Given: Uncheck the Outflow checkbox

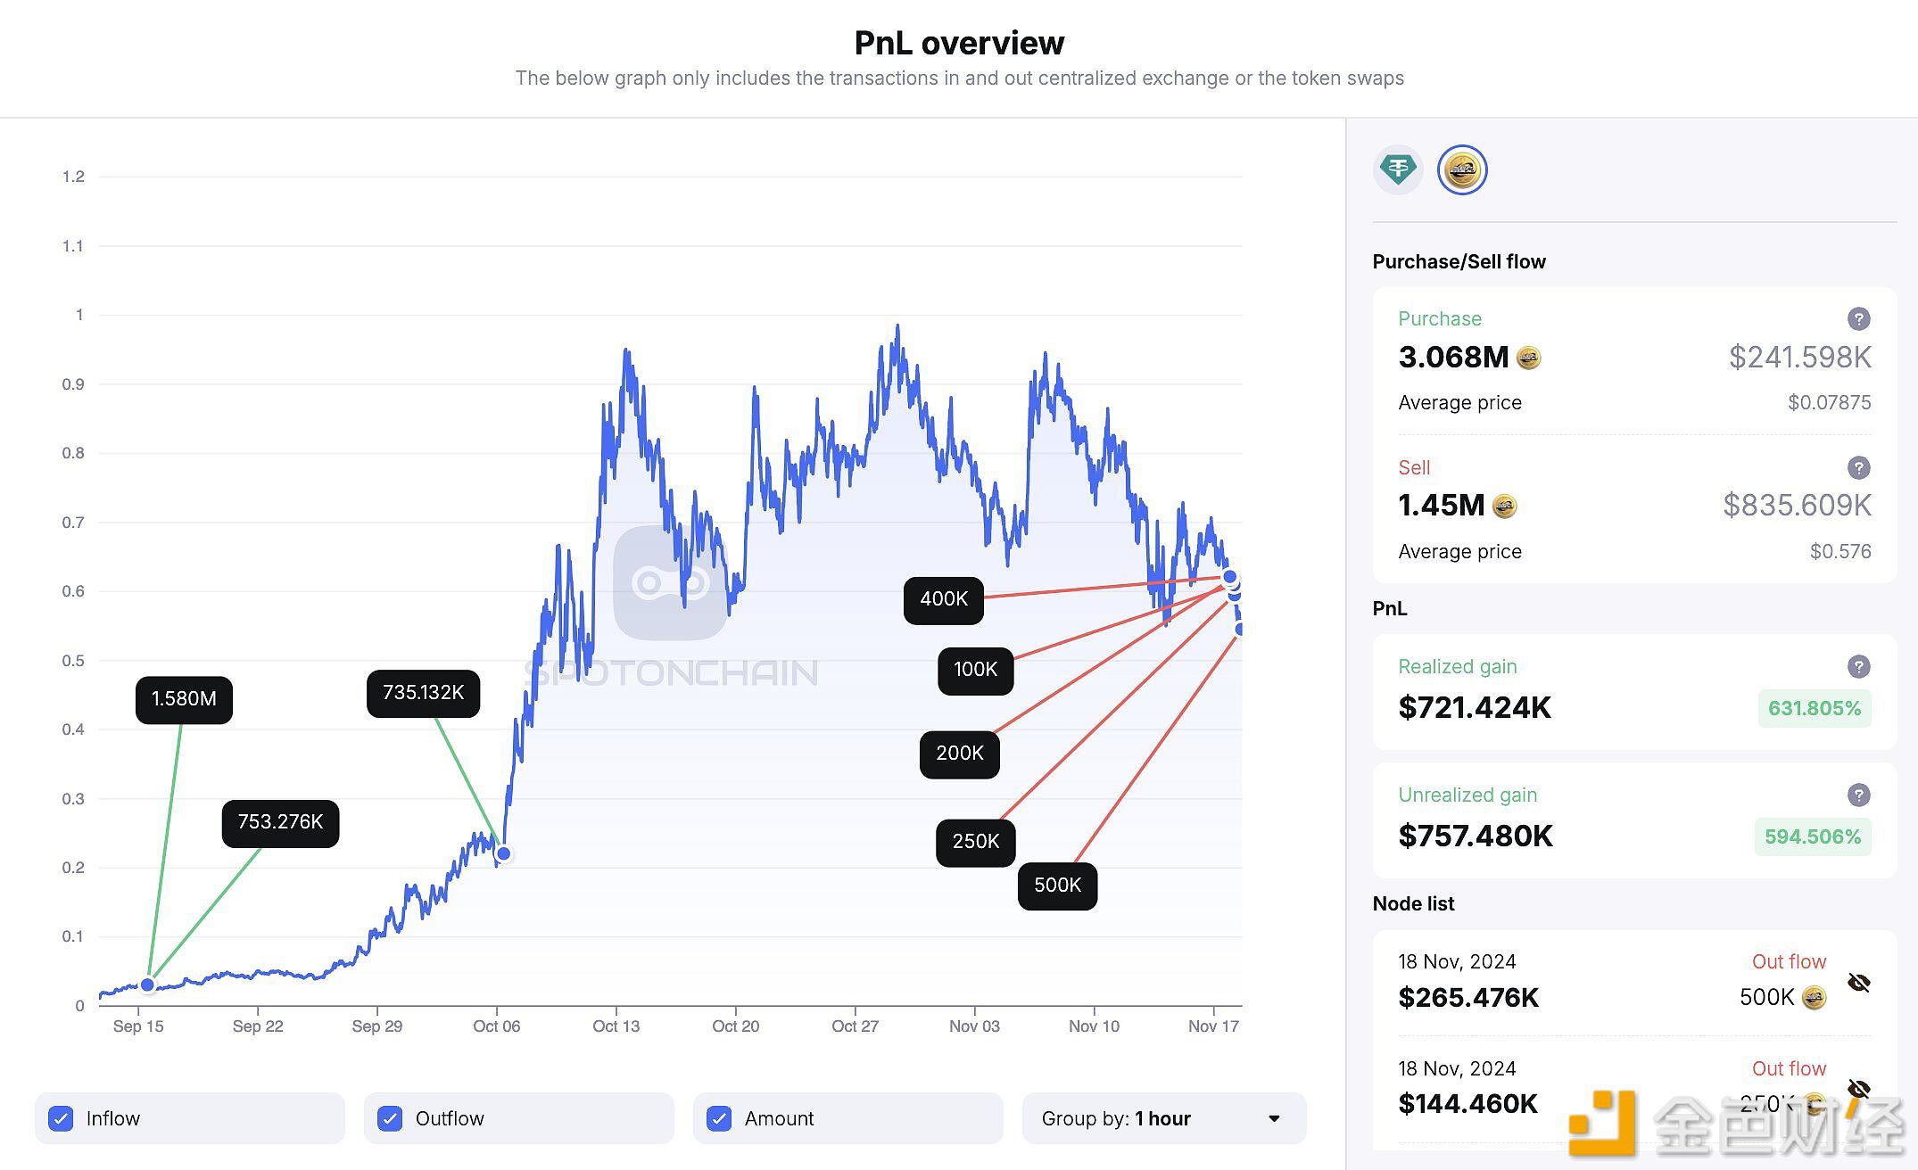Looking at the screenshot, I should pyautogui.click(x=390, y=1118).
